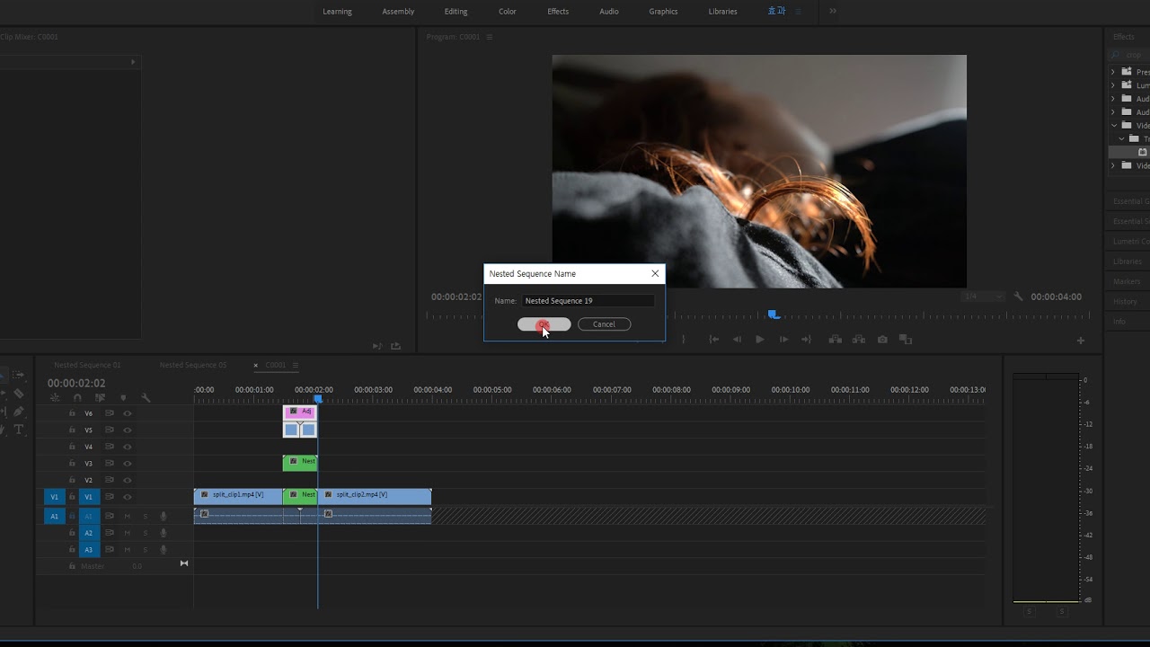The width and height of the screenshot is (1150, 647).
Task: Mute audio track A1
Action: 128,517
